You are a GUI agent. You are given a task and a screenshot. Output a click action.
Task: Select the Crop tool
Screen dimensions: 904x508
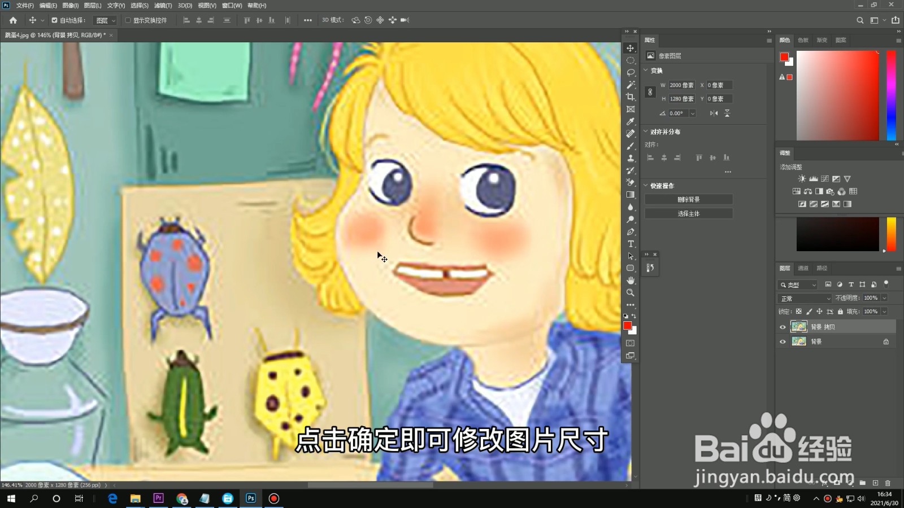tap(631, 97)
